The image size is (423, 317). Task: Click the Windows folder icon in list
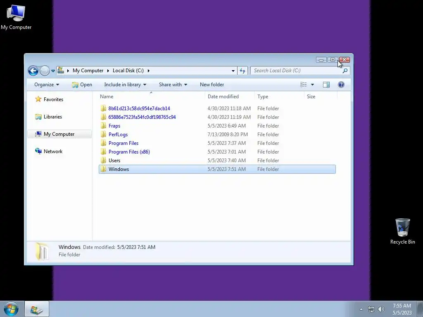tap(103, 169)
